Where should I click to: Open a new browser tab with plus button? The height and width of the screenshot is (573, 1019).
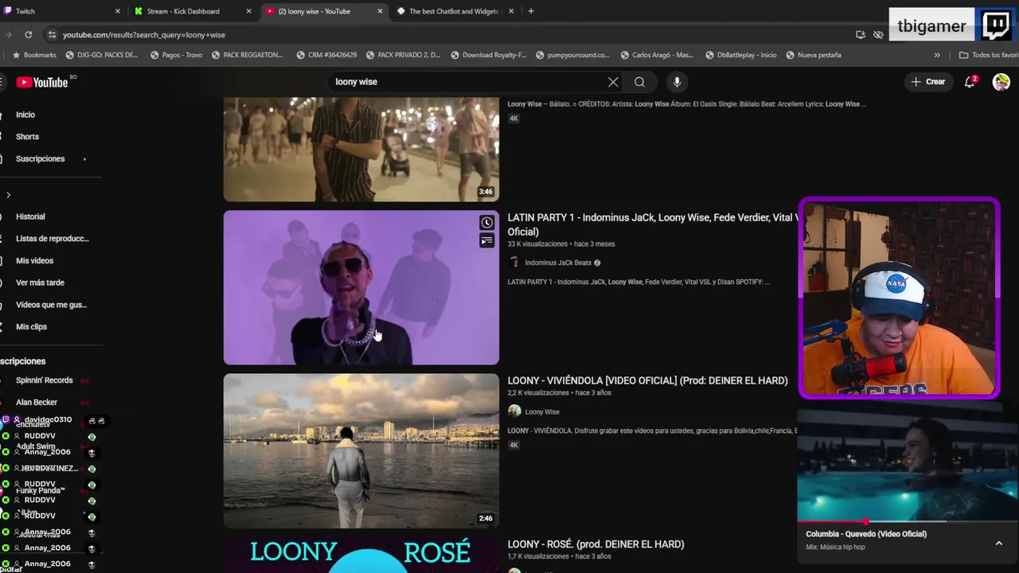coord(531,11)
